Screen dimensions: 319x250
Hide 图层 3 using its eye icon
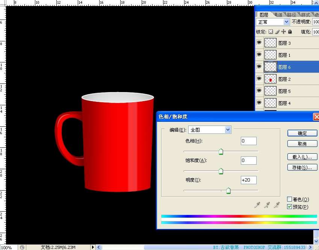(x=259, y=43)
